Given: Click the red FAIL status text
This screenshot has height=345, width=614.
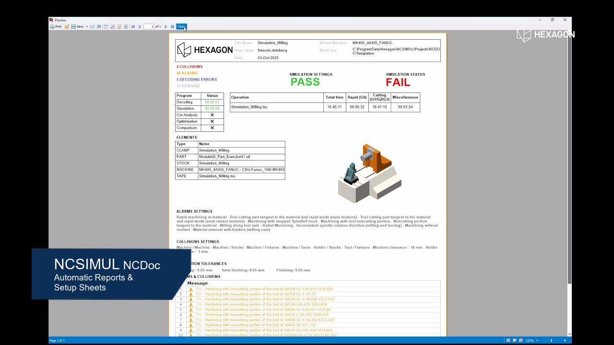Looking at the screenshot, I should coord(398,82).
